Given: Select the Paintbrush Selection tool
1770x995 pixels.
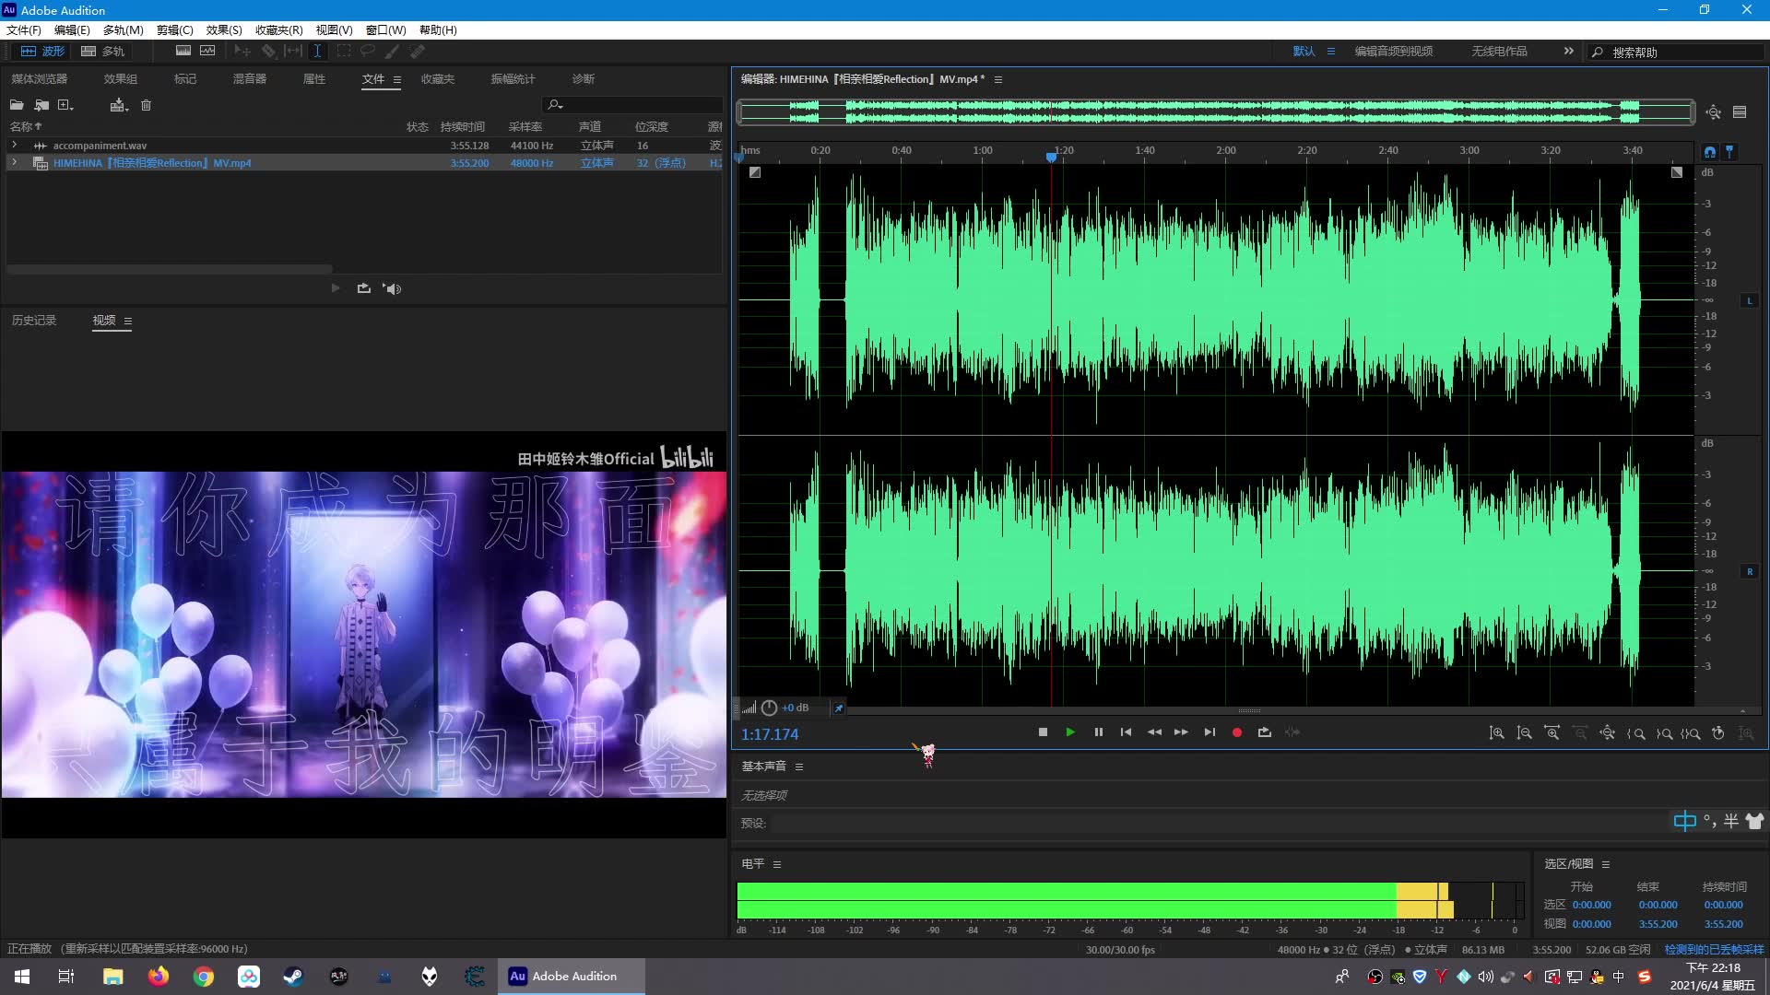Looking at the screenshot, I should tap(393, 52).
